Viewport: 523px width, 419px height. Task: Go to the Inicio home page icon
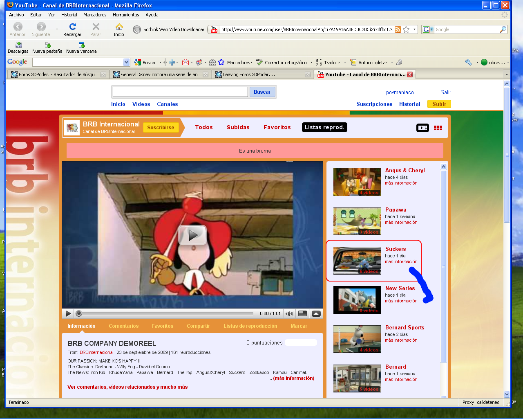click(x=119, y=29)
